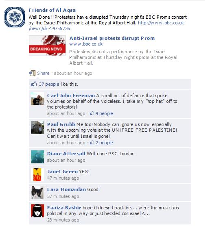Image resolution: width=210 pixels, height=226 pixels.
Task: Click the thumbs-up icon next to 2 people
Action: (92, 143)
